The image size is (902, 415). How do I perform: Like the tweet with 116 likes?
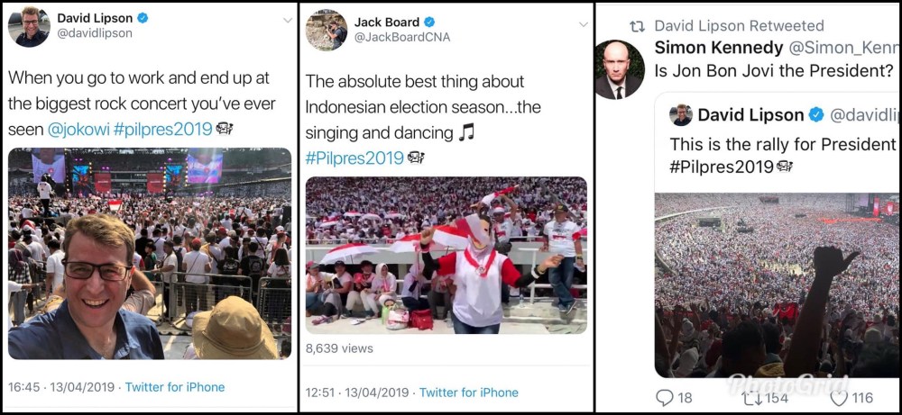point(838,397)
